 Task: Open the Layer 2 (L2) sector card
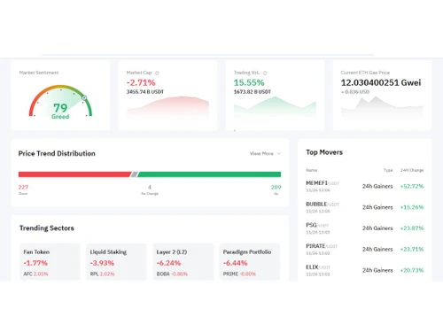[x=183, y=262]
